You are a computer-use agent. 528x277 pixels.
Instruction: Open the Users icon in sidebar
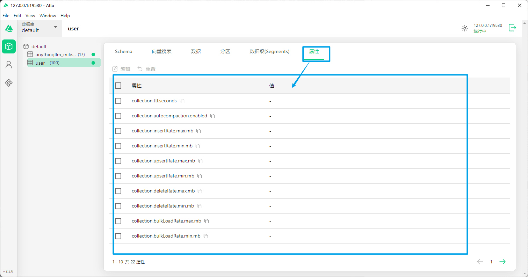click(x=9, y=65)
